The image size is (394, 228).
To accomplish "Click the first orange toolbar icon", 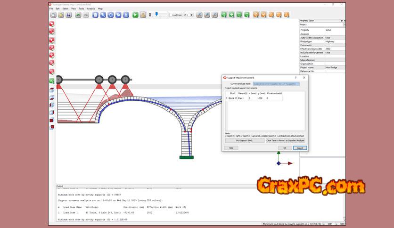I will coord(256,15).
